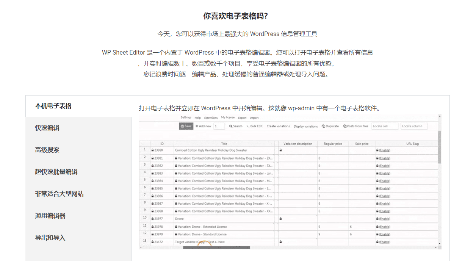
Task: Select Variation: Drone - Standard License cell
Action: [x=224, y=234]
